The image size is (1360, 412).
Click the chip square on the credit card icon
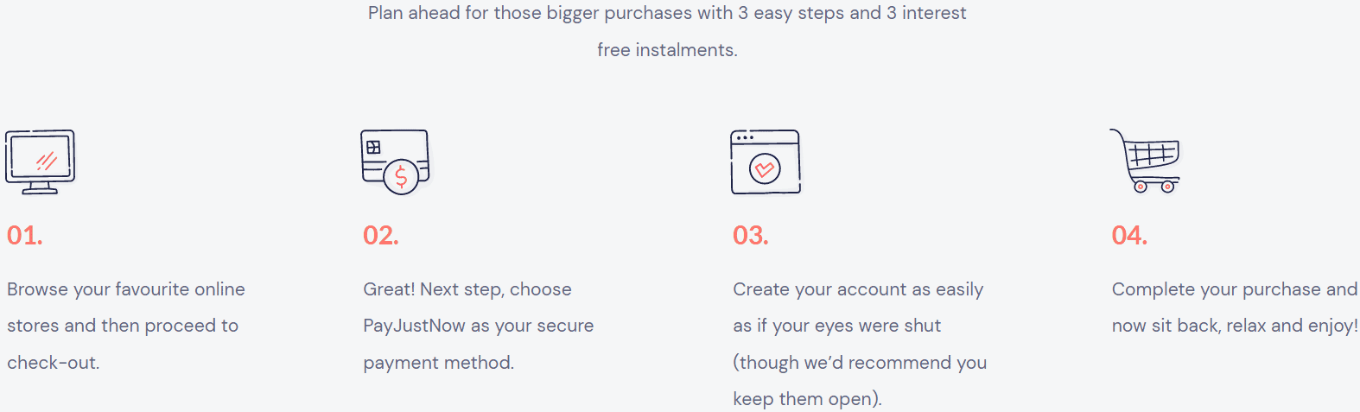tap(373, 148)
